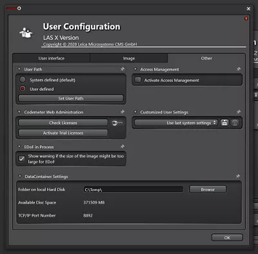Uncheck the EDoF size warning checkbox
The width and height of the screenshot is (258, 254).
[21, 159]
